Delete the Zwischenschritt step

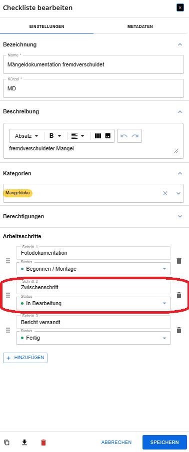179,295
